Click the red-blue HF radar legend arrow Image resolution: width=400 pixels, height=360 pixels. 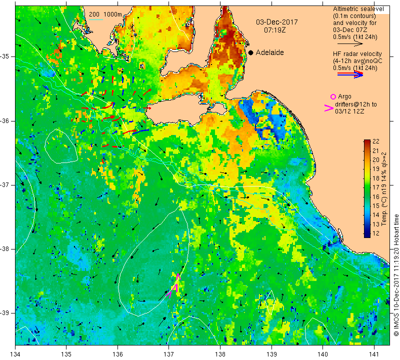[350, 74]
